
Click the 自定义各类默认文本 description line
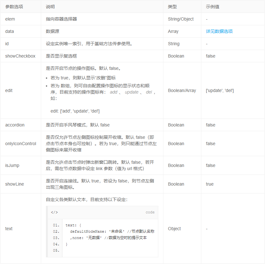(87, 200)
